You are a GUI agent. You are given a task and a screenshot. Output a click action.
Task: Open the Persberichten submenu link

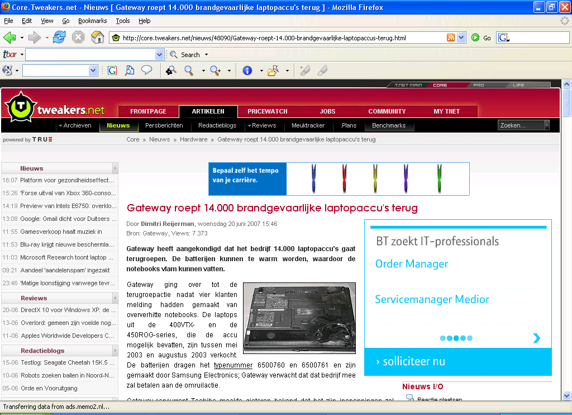click(164, 125)
